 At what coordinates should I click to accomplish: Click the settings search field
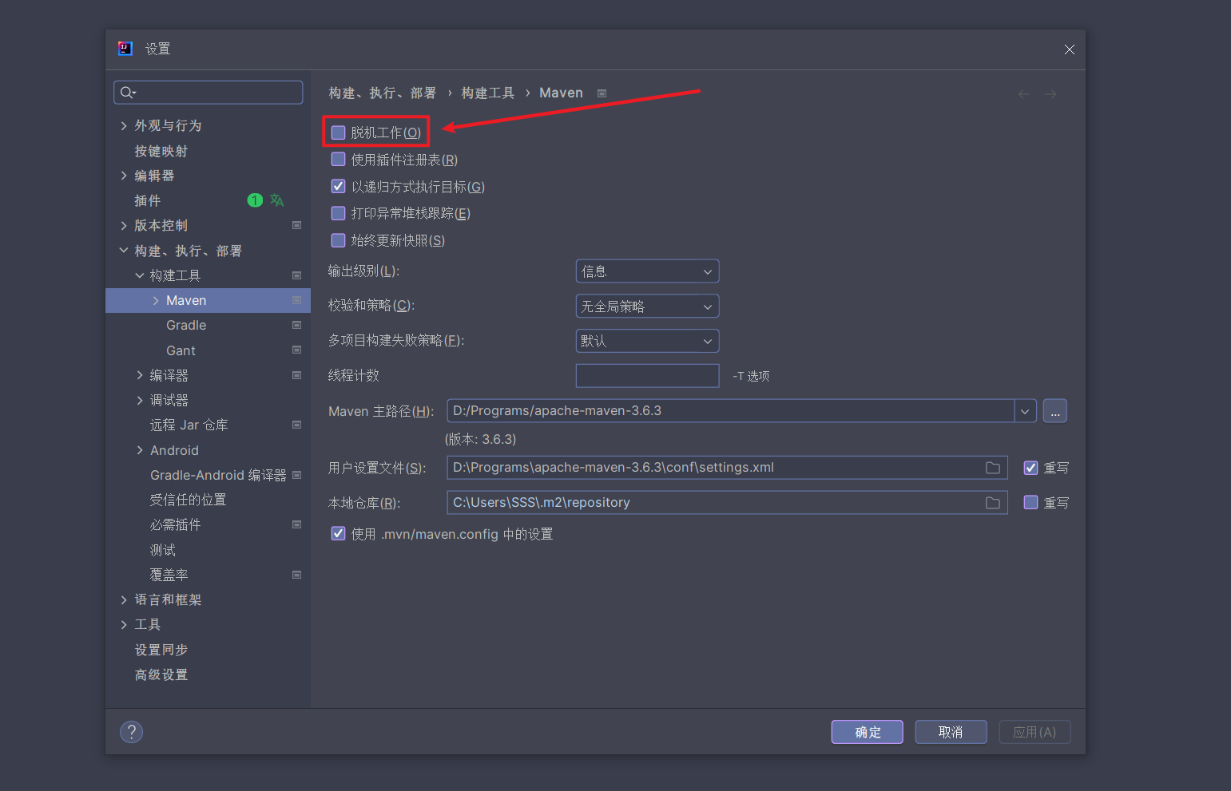(208, 93)
